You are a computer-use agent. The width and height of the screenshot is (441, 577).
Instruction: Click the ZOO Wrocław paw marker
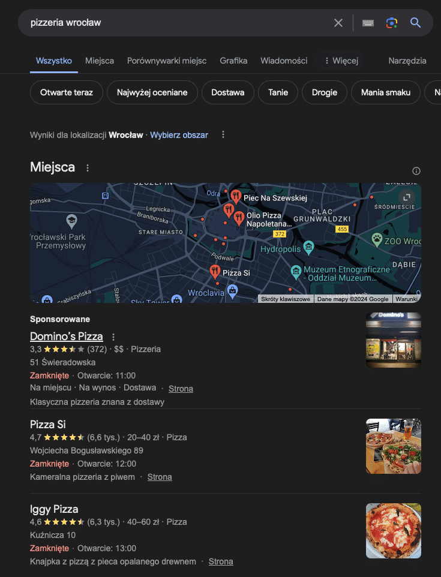377,239
